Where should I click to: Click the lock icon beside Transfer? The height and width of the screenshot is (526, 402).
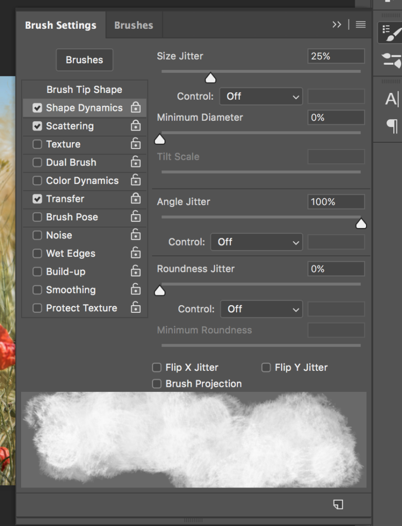136,198
